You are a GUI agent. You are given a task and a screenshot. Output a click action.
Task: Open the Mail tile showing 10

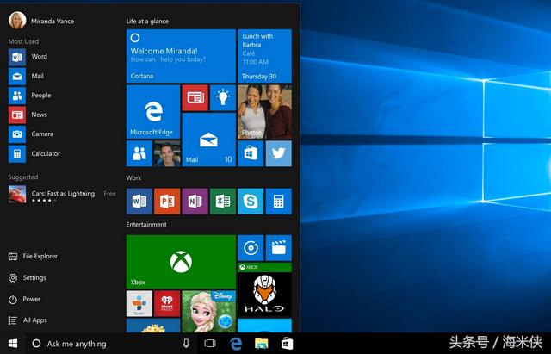click(x=208, y=140)
